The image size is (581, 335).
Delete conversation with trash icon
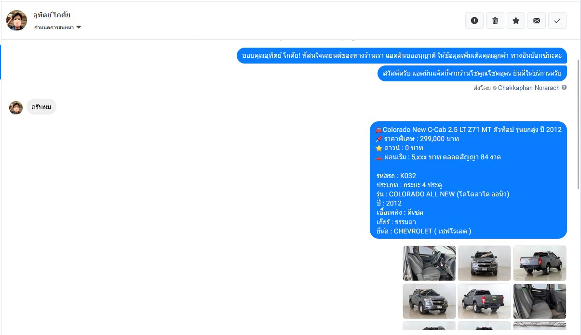(495, 21)
